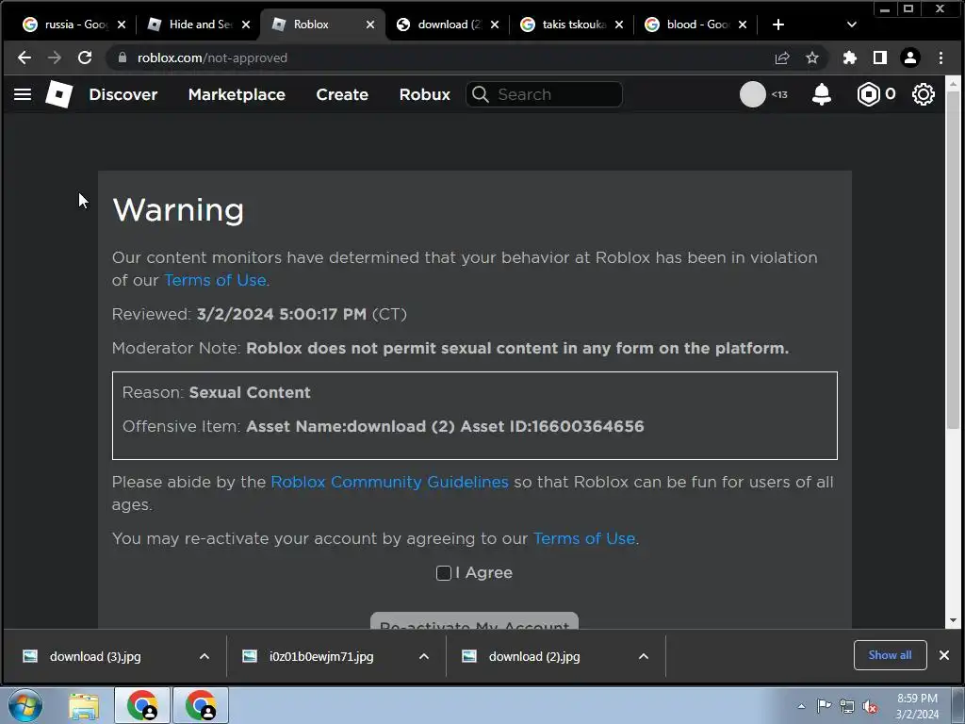The width and height of the screenshot is (965, 724).
Task: Click the scrollbar up arrow
Action: pyautogui.click(x=954, y=83)
